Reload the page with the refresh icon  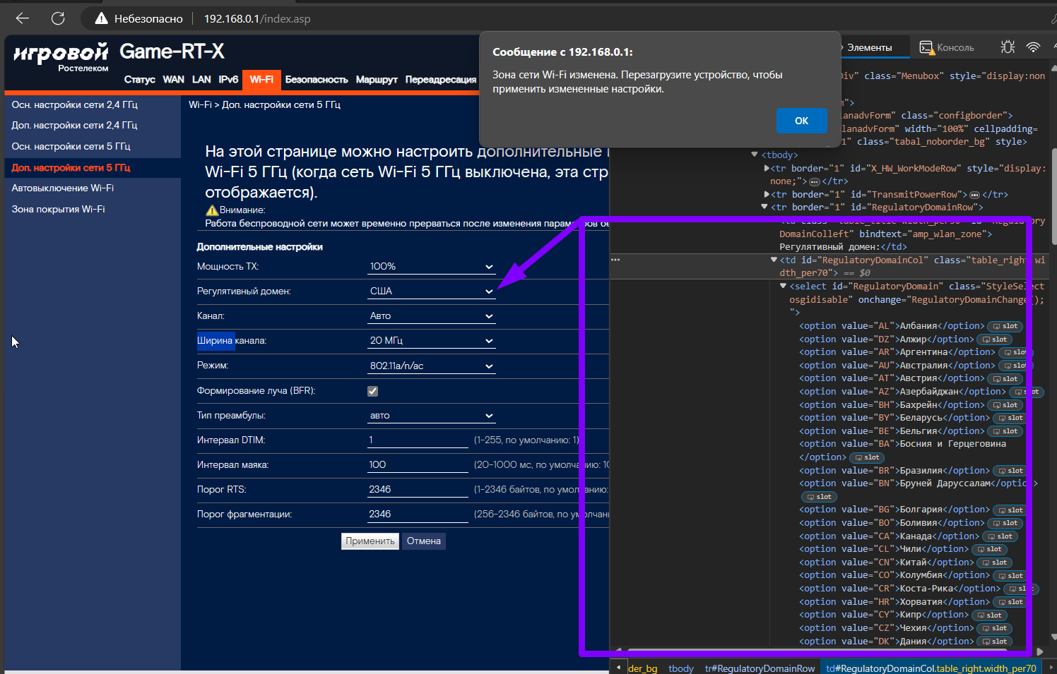(58, 18)
